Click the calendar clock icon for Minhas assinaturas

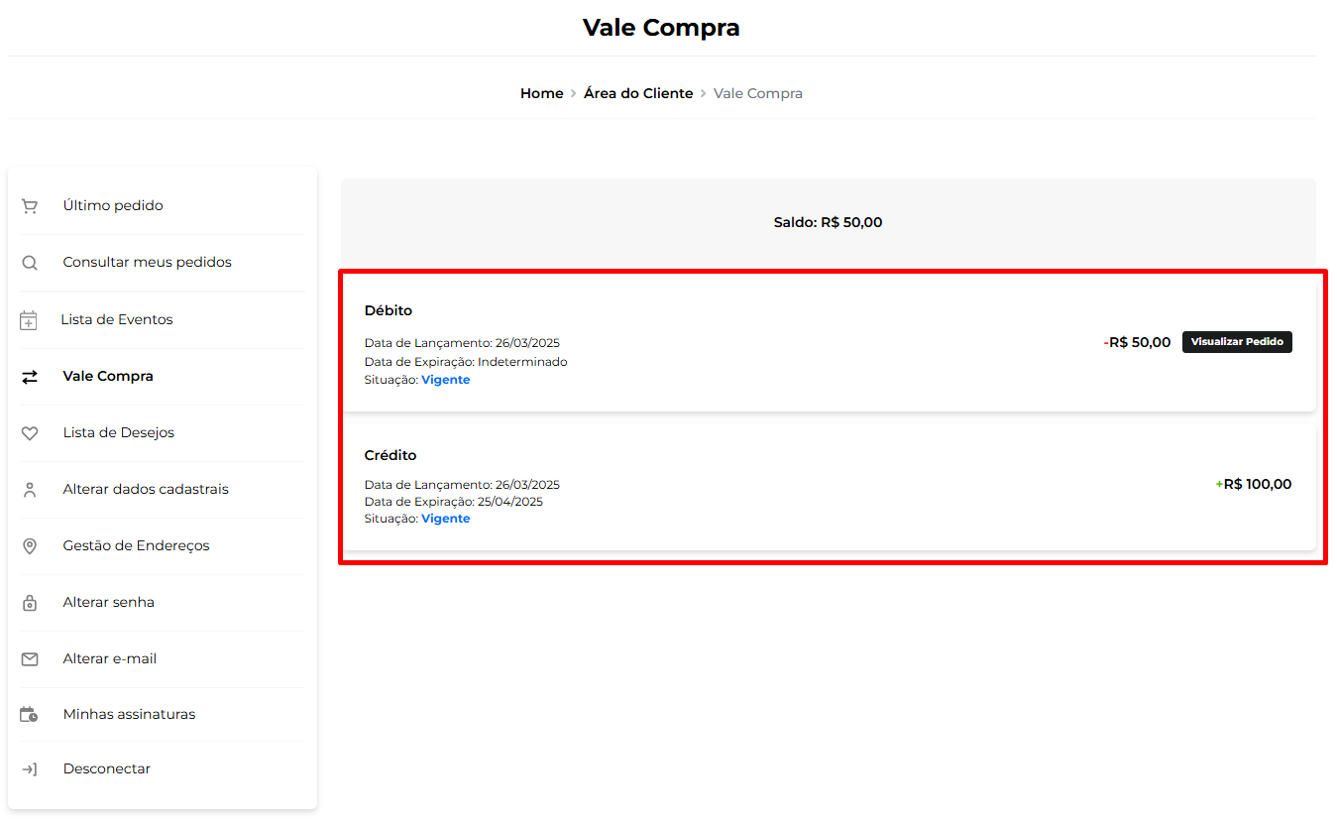(x=30, y=715)
